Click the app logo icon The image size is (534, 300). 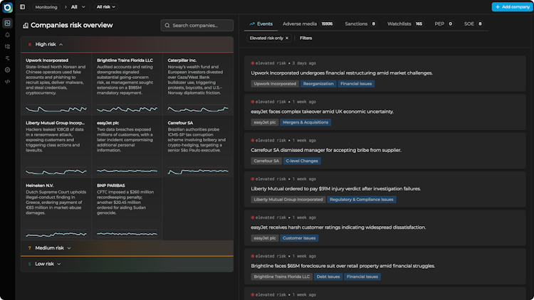[8, 7]
